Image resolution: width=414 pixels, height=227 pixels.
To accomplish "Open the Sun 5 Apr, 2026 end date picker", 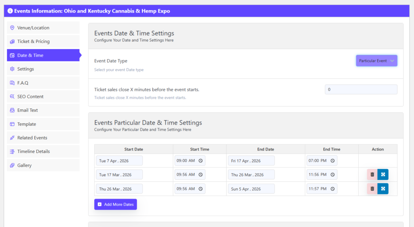I will click(x=251, y=189).
